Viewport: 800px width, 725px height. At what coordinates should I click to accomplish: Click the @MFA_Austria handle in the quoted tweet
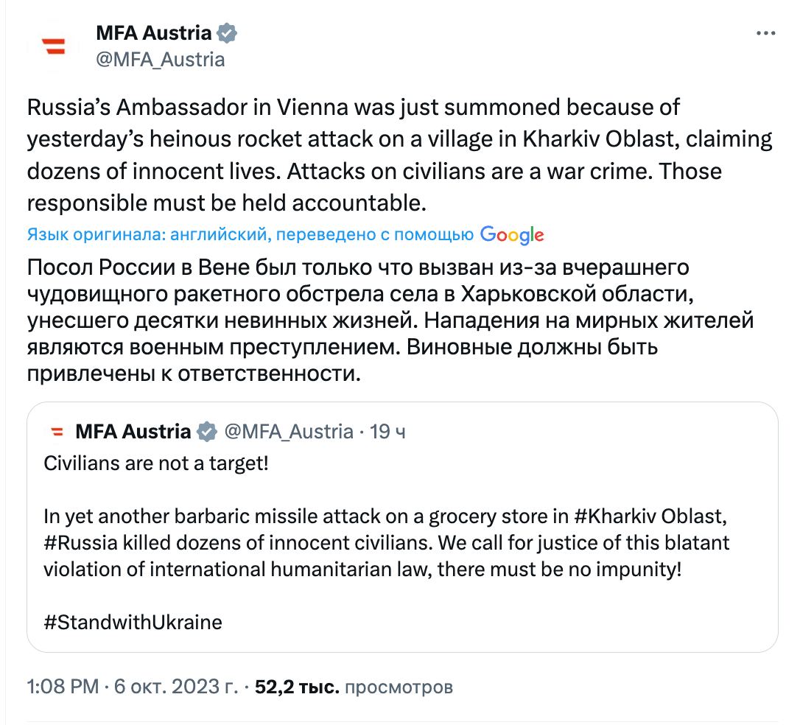(x=288, y=432)
